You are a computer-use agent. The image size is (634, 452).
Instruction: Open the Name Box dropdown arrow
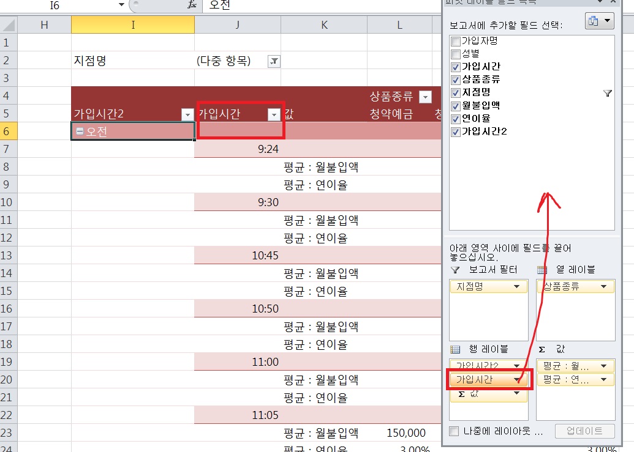tap(121, 5)
